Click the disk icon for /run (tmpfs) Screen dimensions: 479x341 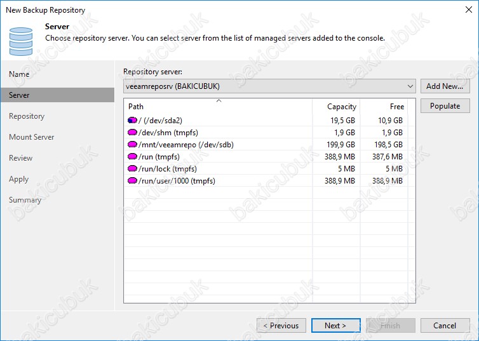[132, 157]
